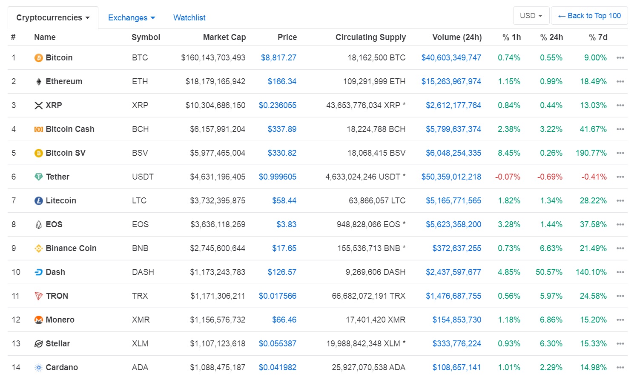Screen dimensions: 637x377
Task: Click the Monero logo icon
Action: [x=38, y=320]
